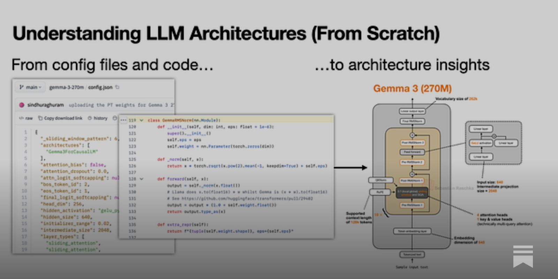
Task: Select line number 125 in code gutter
Action: [133, 159]
